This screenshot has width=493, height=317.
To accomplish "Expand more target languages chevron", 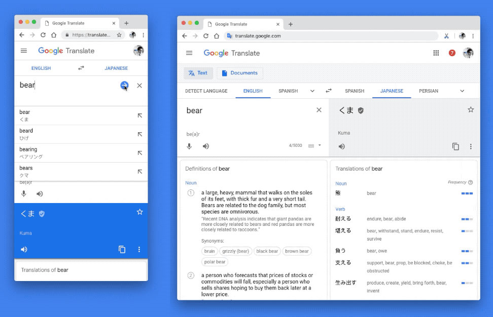I will [462, 91].
